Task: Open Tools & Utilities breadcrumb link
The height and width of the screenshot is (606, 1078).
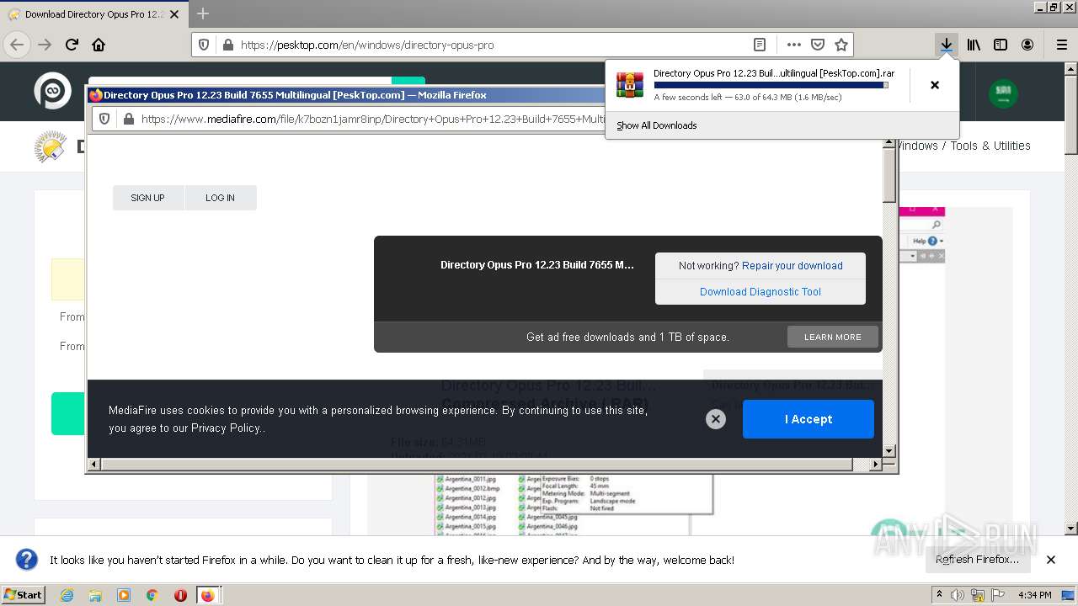Action: coord(990,146)
